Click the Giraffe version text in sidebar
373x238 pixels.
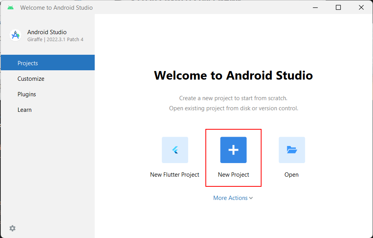(x=55, y=40)
